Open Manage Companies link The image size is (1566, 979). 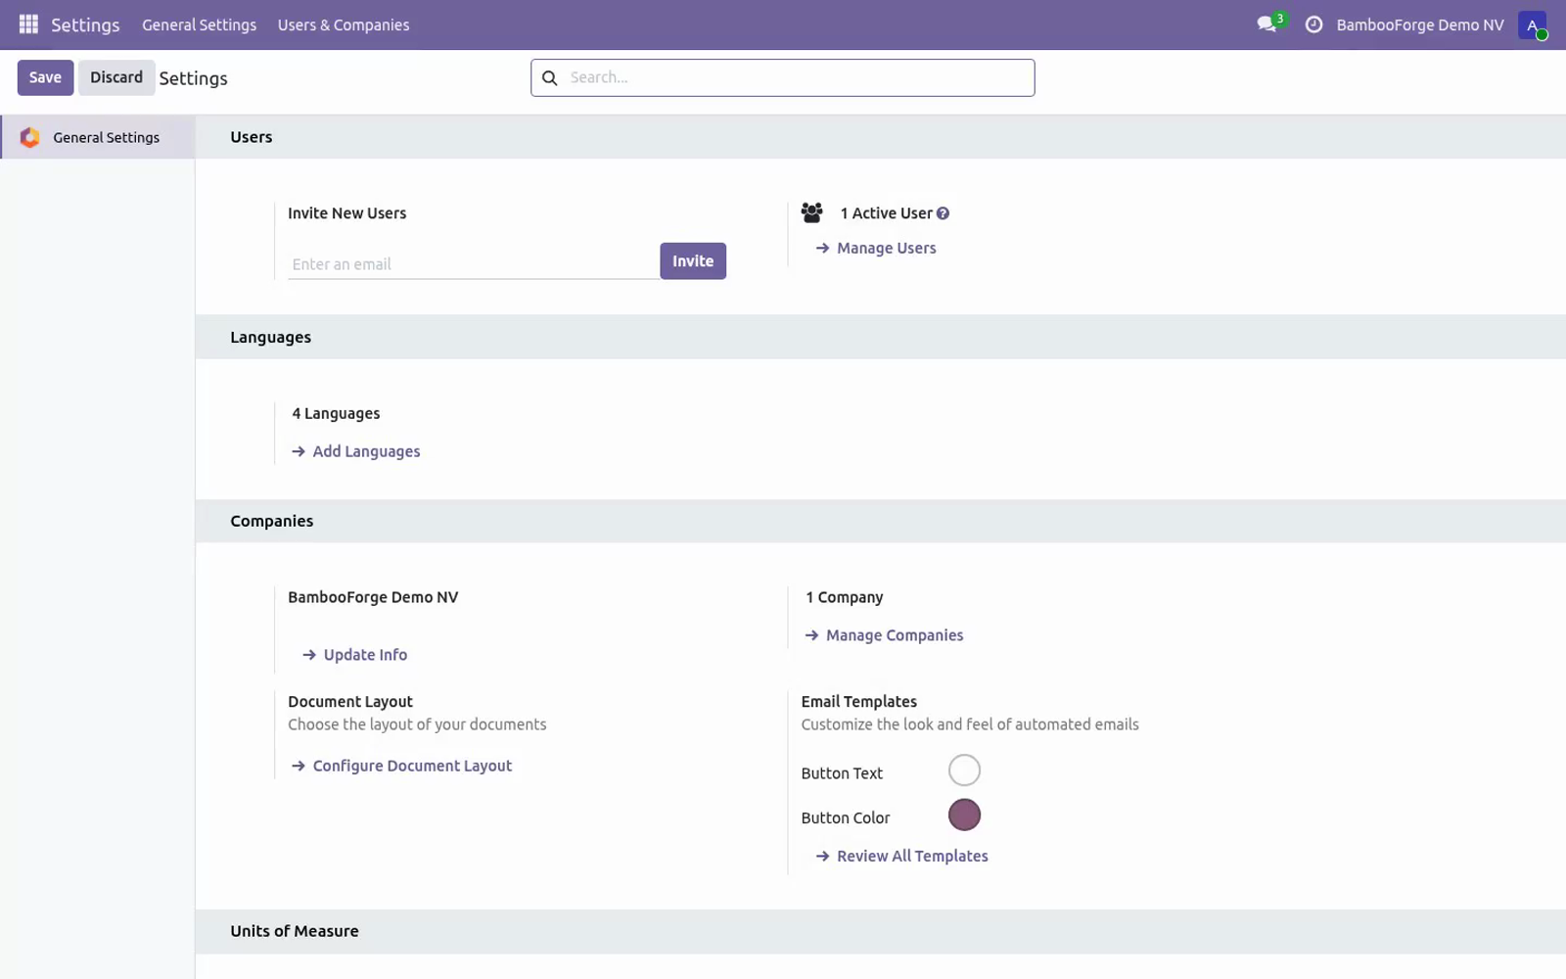click(x=884, y=635)
